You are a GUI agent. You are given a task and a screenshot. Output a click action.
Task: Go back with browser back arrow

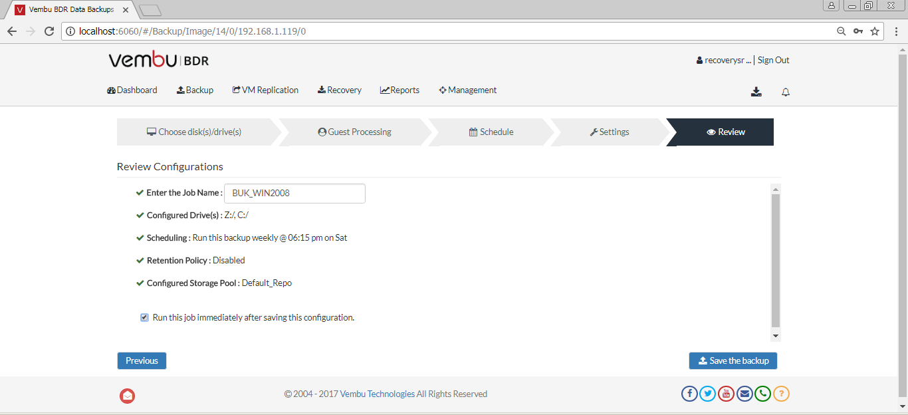pyautogui.click(x=12, y=31)
